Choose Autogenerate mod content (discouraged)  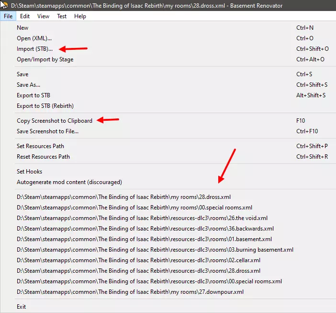(x=168, y=182)
